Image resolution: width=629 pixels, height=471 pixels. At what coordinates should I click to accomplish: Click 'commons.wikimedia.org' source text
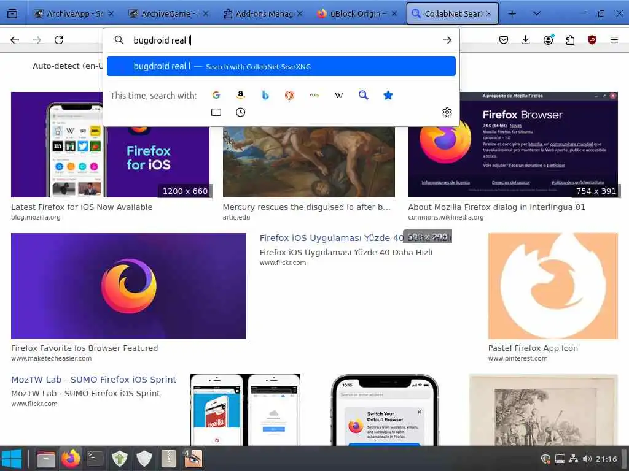coord(446,218)
